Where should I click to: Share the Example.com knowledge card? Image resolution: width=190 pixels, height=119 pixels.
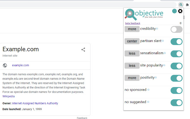click(x=83, y=50)
